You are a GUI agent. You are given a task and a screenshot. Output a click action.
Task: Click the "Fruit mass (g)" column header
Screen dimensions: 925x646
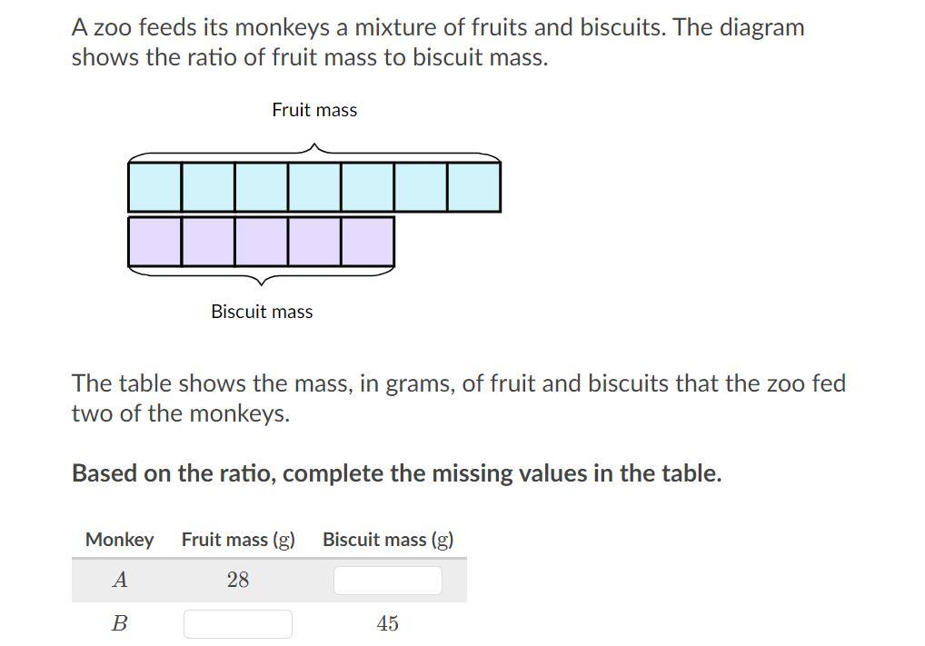click(x=238, y=540)
